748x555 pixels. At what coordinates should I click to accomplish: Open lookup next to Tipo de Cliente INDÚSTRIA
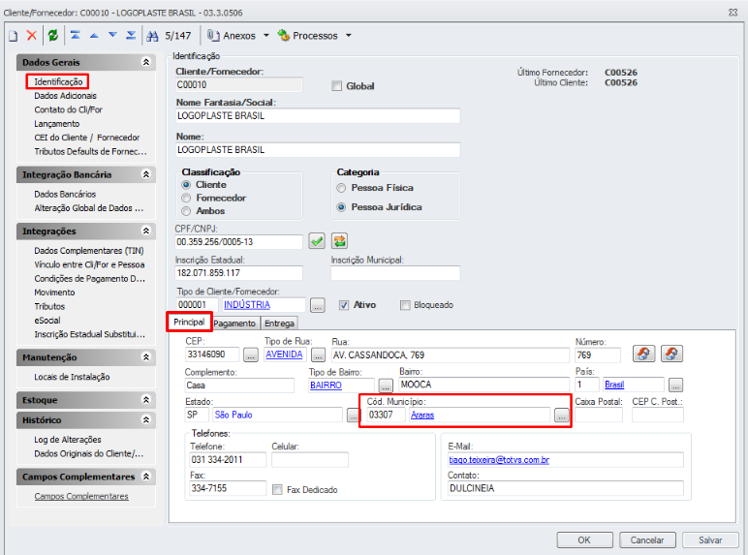tap(318, 305)
